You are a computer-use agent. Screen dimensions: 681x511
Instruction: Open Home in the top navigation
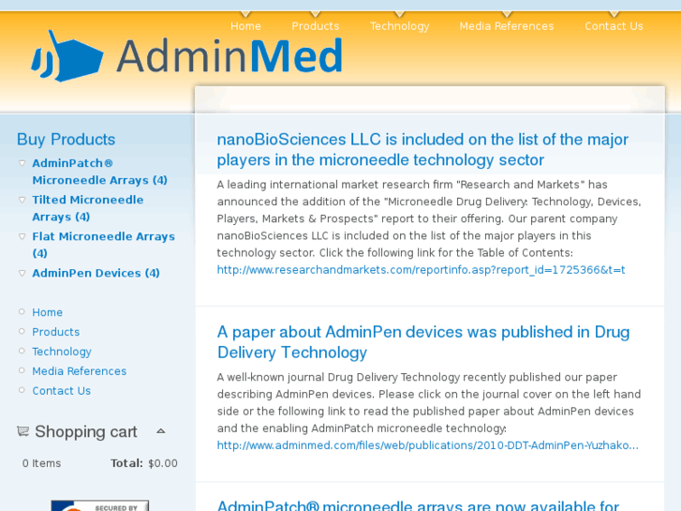point(245,26)
